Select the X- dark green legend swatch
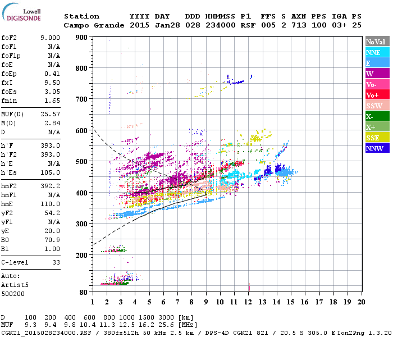The width and height of the screenshot is (393, 337). tap(377, 116)
